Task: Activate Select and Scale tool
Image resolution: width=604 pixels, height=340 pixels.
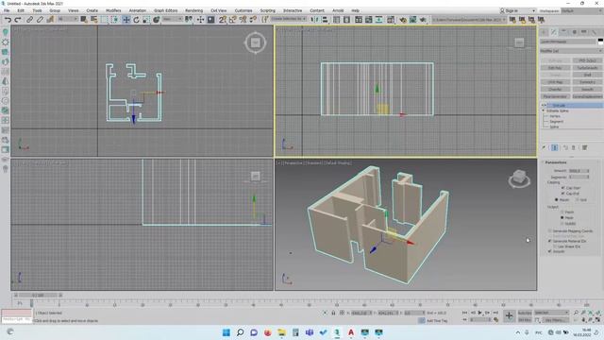Action: pos(146,20)
